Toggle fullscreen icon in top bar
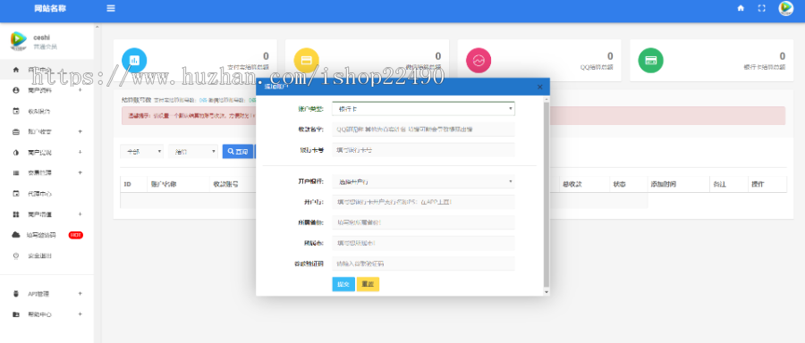The width and height of the screenshot is (805, 343). [x=762, y=8]
